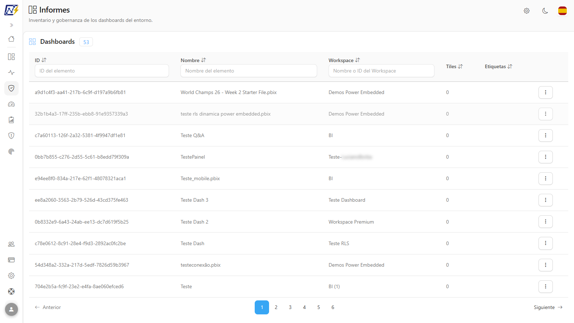574x323 pixels.
Task: Focus the Nombre del elemento filter field
Action: click(x=249, y=71)
